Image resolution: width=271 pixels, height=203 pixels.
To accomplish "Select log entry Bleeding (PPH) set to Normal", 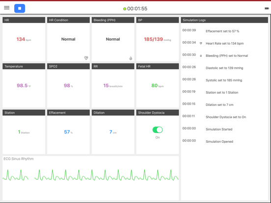I will (227, 56).
